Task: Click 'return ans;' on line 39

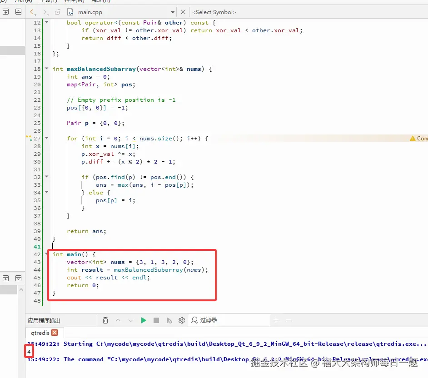Action: (86, 231)
